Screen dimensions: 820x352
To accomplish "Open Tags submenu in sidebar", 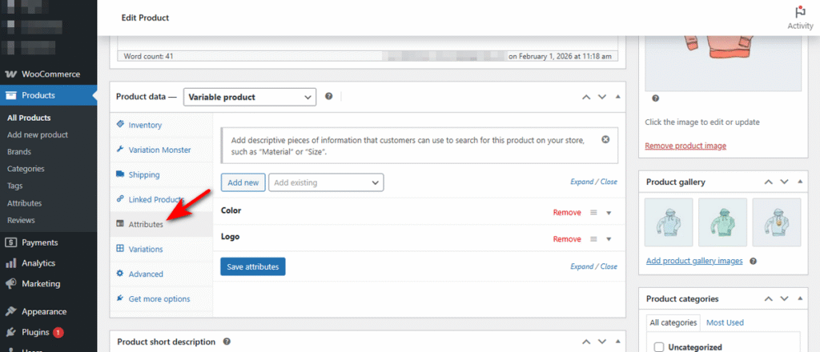I will pyautogui.click(x=14, y=186).
